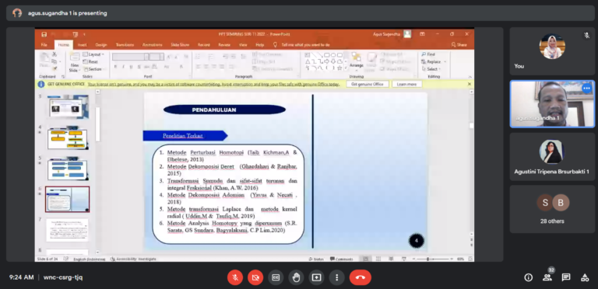Select your own 'You' video tile
This screenshot has height=289, width=598.
tap(552, 51)
